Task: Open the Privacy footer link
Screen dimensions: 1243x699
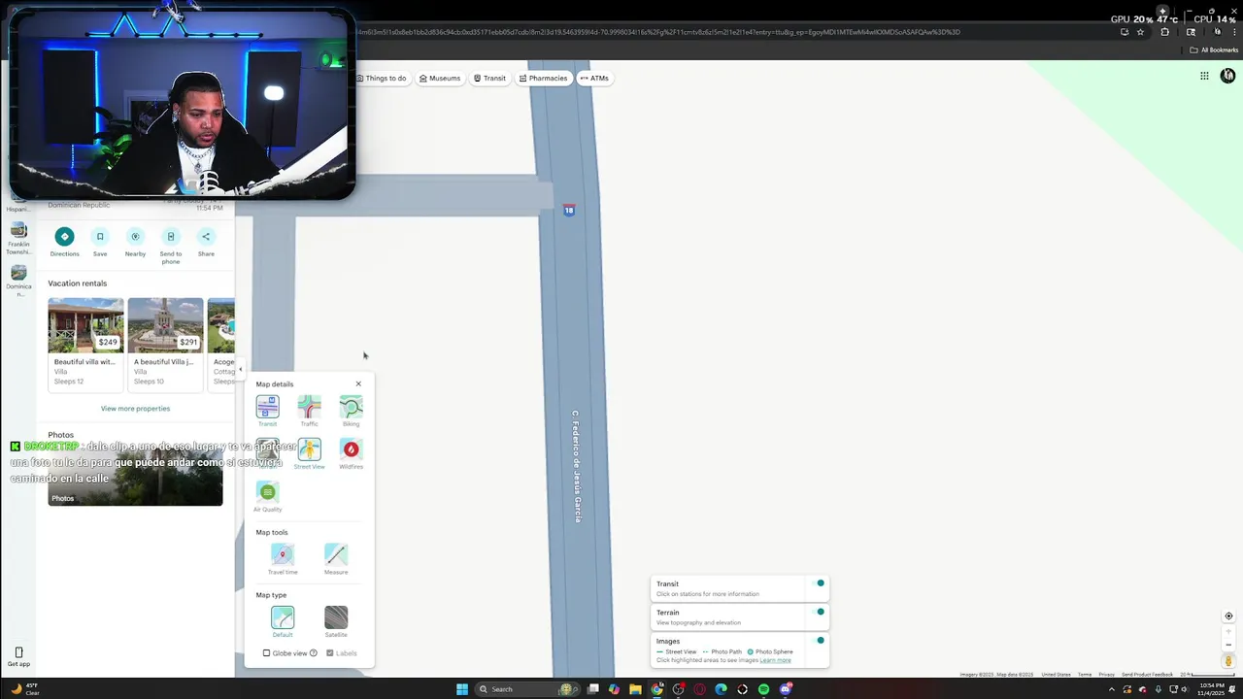Action: click(x=1106, y=674)
